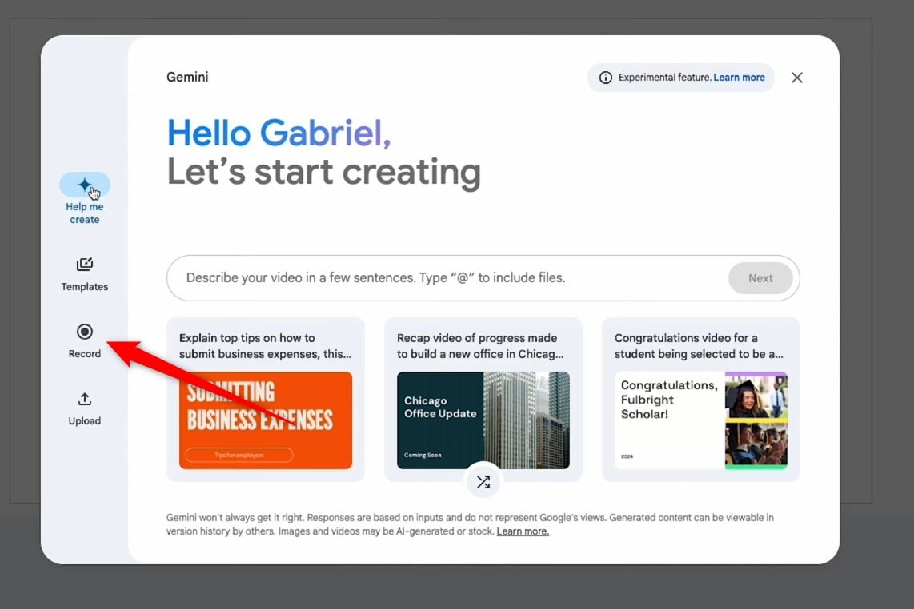914x609 pixels.
Task: Open the Learn more link in the disclaimer
Action: click(523, 531)
